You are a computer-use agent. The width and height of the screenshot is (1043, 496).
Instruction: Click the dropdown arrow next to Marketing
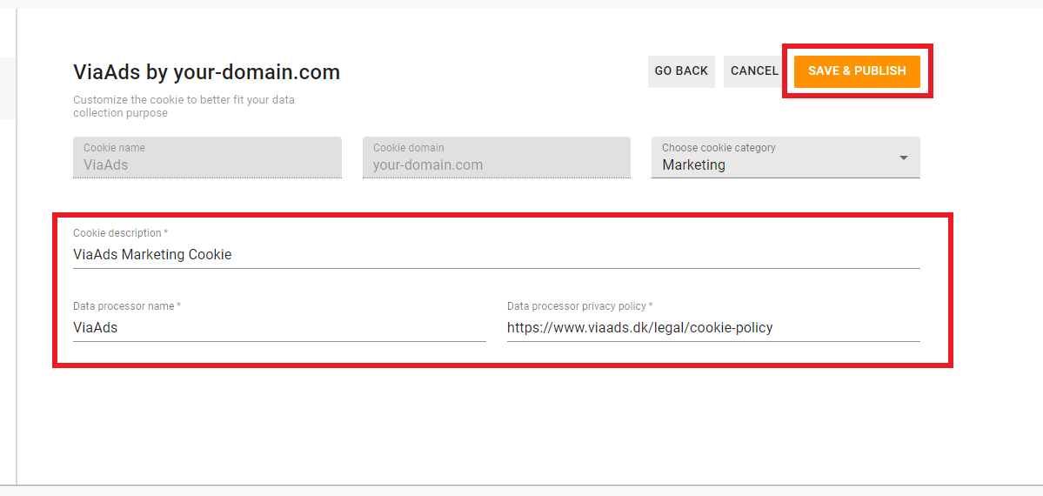tap(903, 158)
